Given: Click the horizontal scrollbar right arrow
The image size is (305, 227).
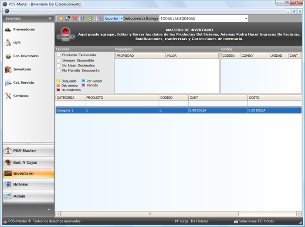Looking at the screenshot, I should (299, 213).
